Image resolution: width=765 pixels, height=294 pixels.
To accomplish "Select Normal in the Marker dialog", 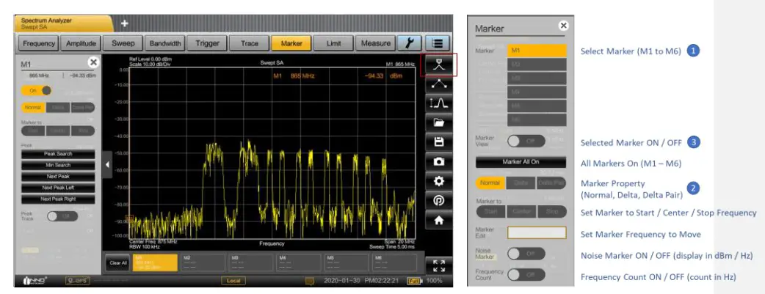I will tap(490, 183).
